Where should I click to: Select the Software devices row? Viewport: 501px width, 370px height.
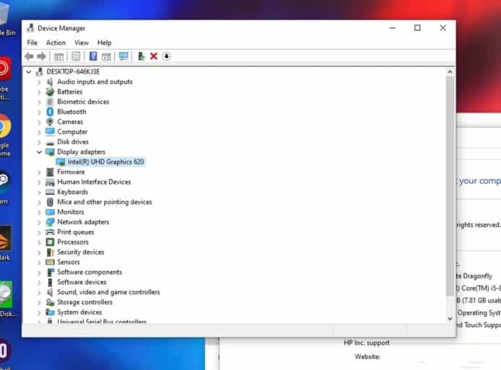(82, 282)
